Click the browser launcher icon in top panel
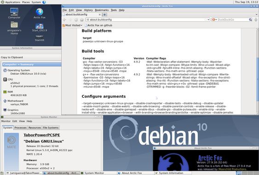 tap(44, 2)
